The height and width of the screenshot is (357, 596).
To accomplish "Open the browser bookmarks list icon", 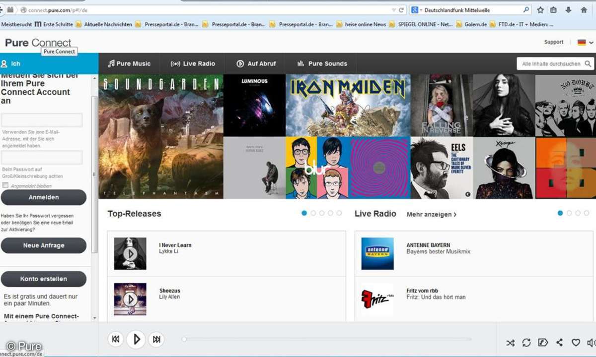I will click(x=553, y=10).
